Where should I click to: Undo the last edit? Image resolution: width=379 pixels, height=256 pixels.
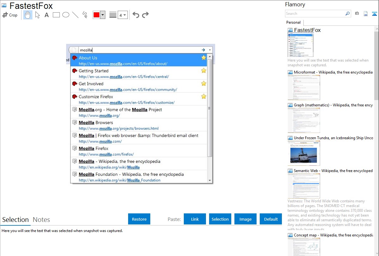(136, 15)
